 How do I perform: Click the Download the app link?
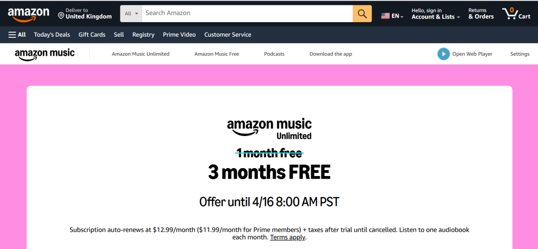330,54
